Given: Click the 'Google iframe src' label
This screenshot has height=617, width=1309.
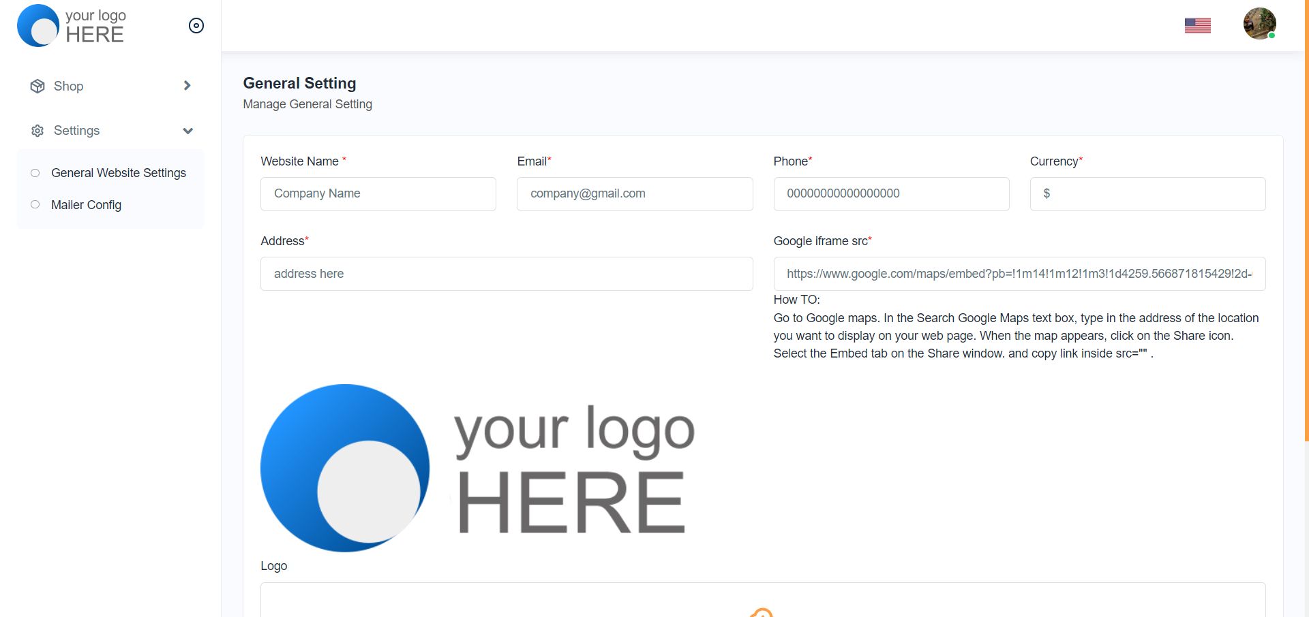Looking at the screenshot, I should (822, 241).
